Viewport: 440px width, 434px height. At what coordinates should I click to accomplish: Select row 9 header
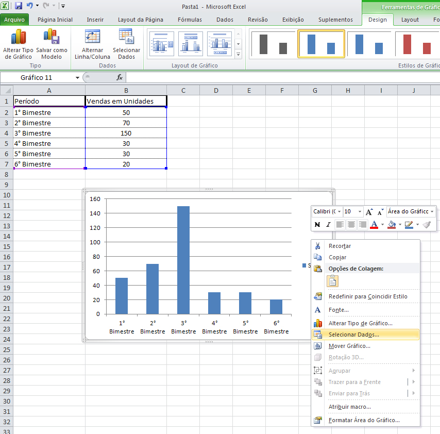7,185
